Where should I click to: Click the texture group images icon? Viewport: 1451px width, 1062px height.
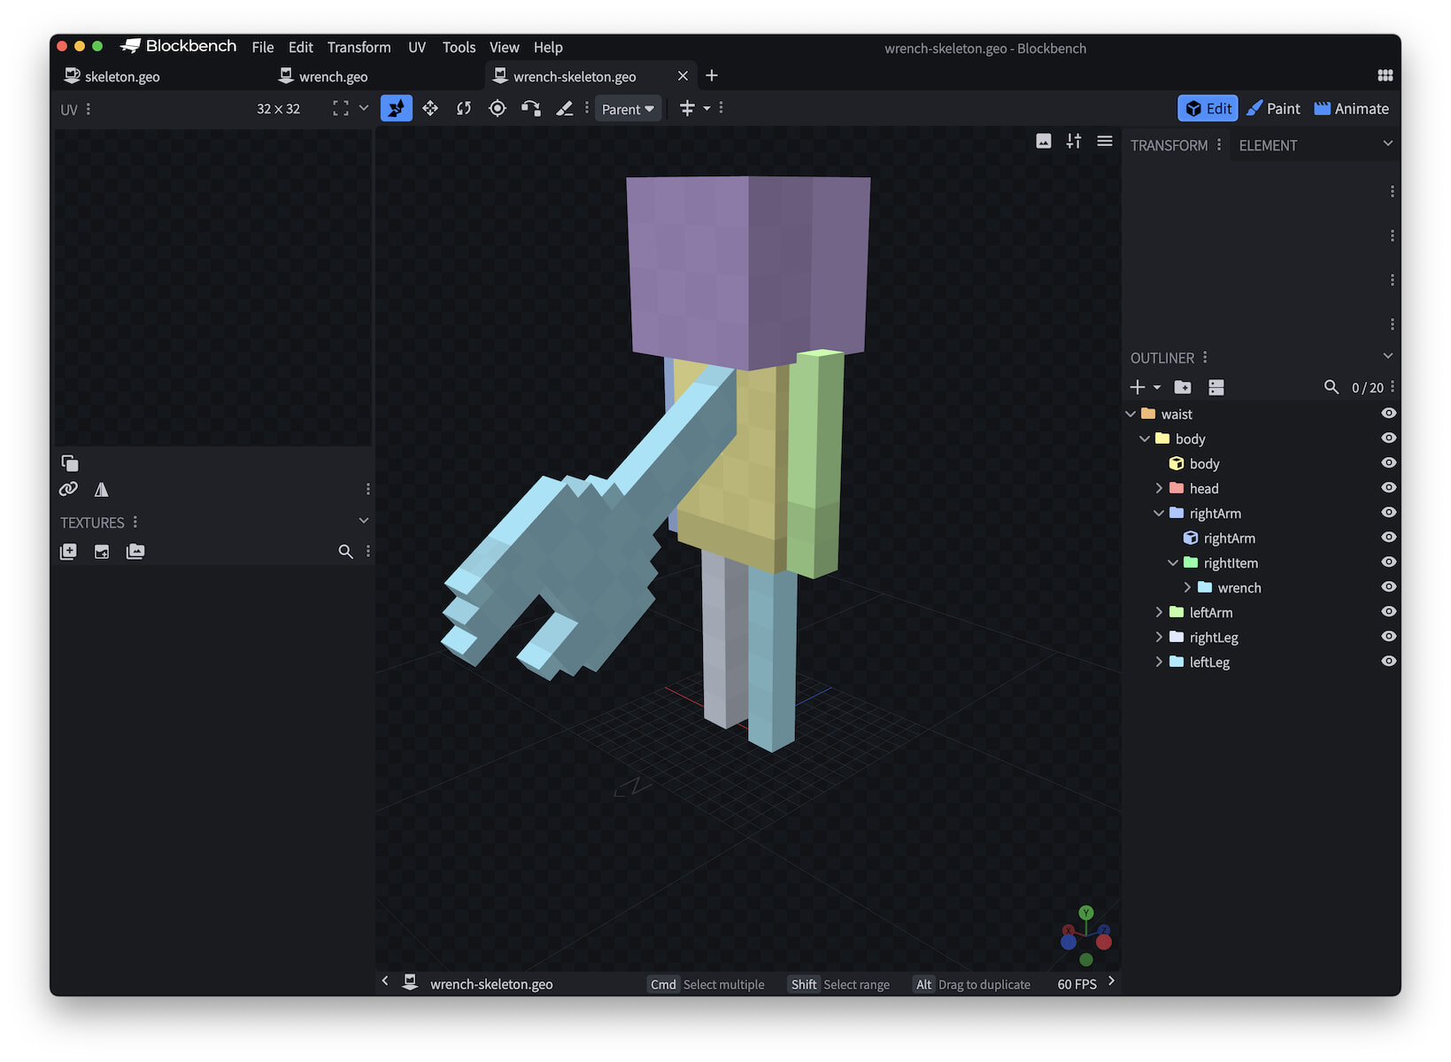135,551
